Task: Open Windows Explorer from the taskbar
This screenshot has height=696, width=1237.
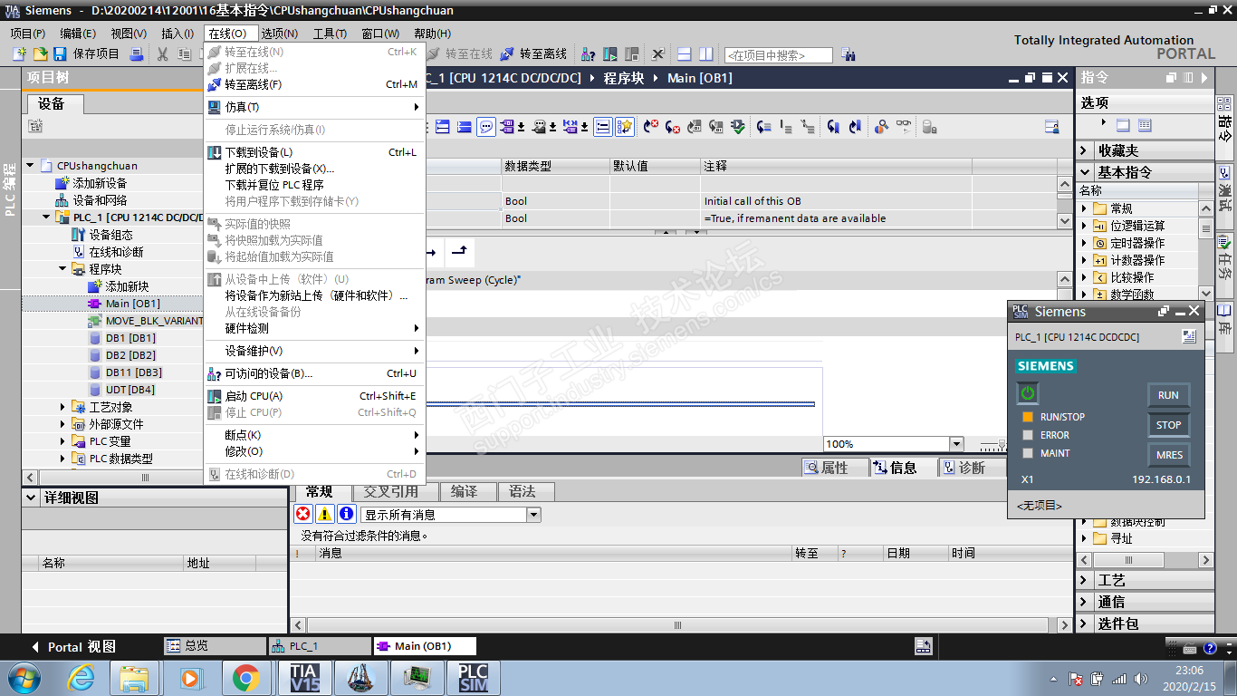Action: (134, 677)
